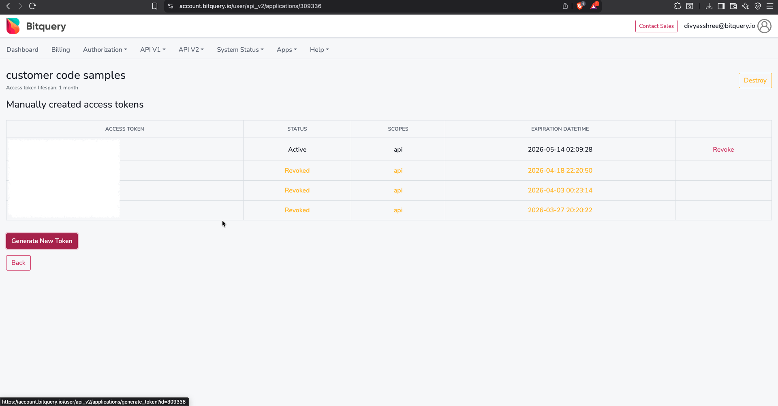
Task: Click the ACCESS TOKEN column header
Action: 124,129
